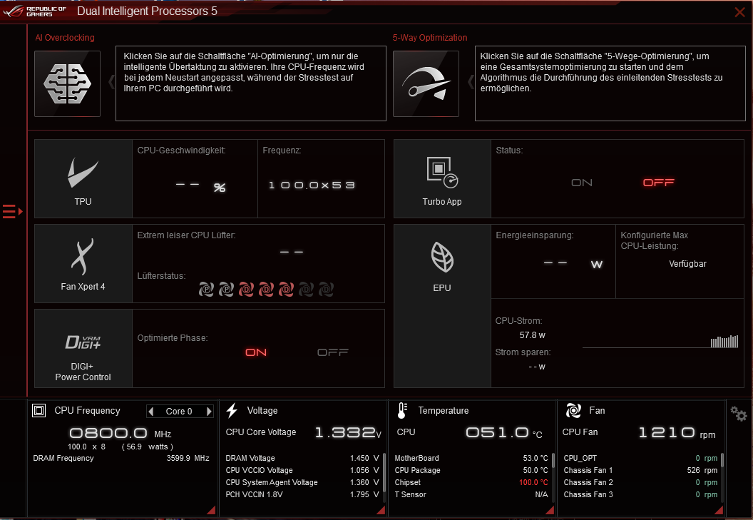Screen dimensions: 753x520
Task: Click the Chassis Fan 2 row
Action: [640, 482]
